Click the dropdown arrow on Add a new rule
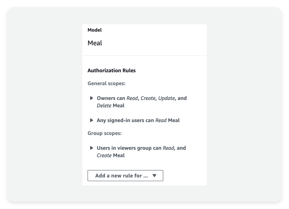The image size is (289, 209). [154, 175]
